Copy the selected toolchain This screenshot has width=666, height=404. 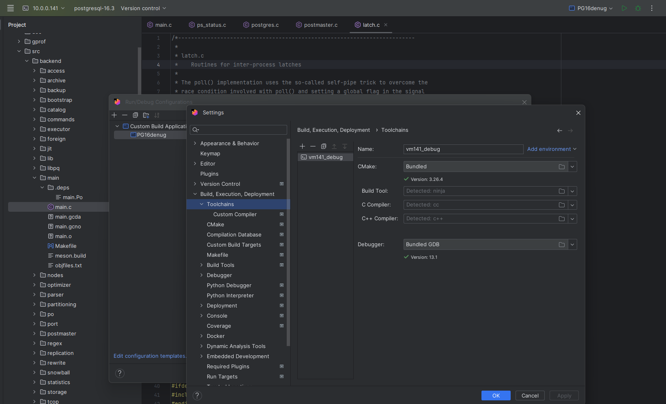tap(324, 146)
